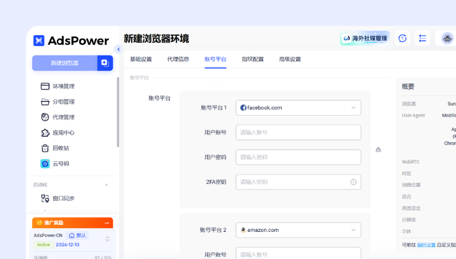Open 代理管理 in the sidebar
Screen dimensions: 456x259
click(x=58, y=117)
